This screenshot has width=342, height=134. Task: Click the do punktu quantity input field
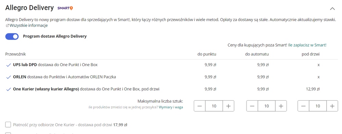tap(214, 106)
